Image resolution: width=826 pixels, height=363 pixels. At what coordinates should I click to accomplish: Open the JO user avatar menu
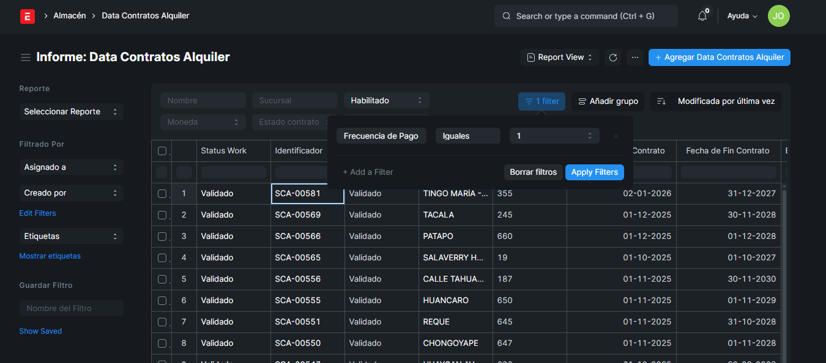(778, 16)
